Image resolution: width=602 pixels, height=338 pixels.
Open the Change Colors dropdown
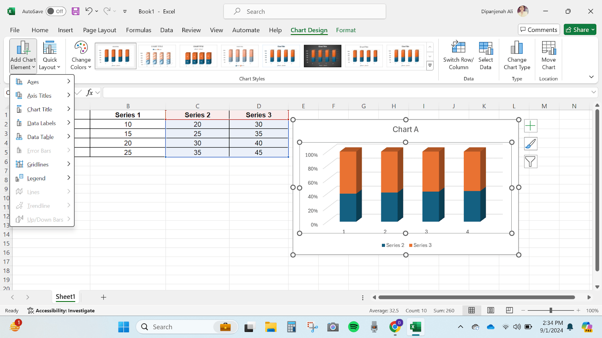coord(81,56)
